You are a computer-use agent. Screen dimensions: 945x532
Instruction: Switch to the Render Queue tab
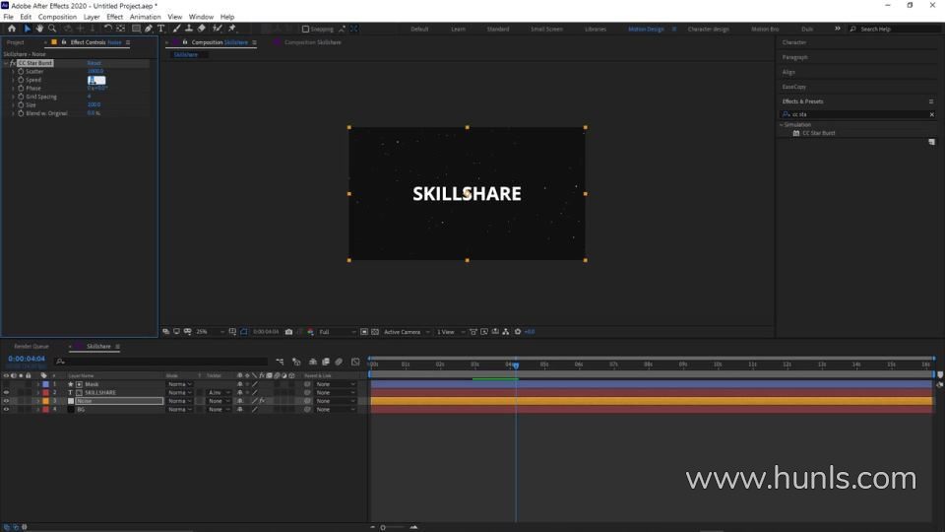(31, 346)
